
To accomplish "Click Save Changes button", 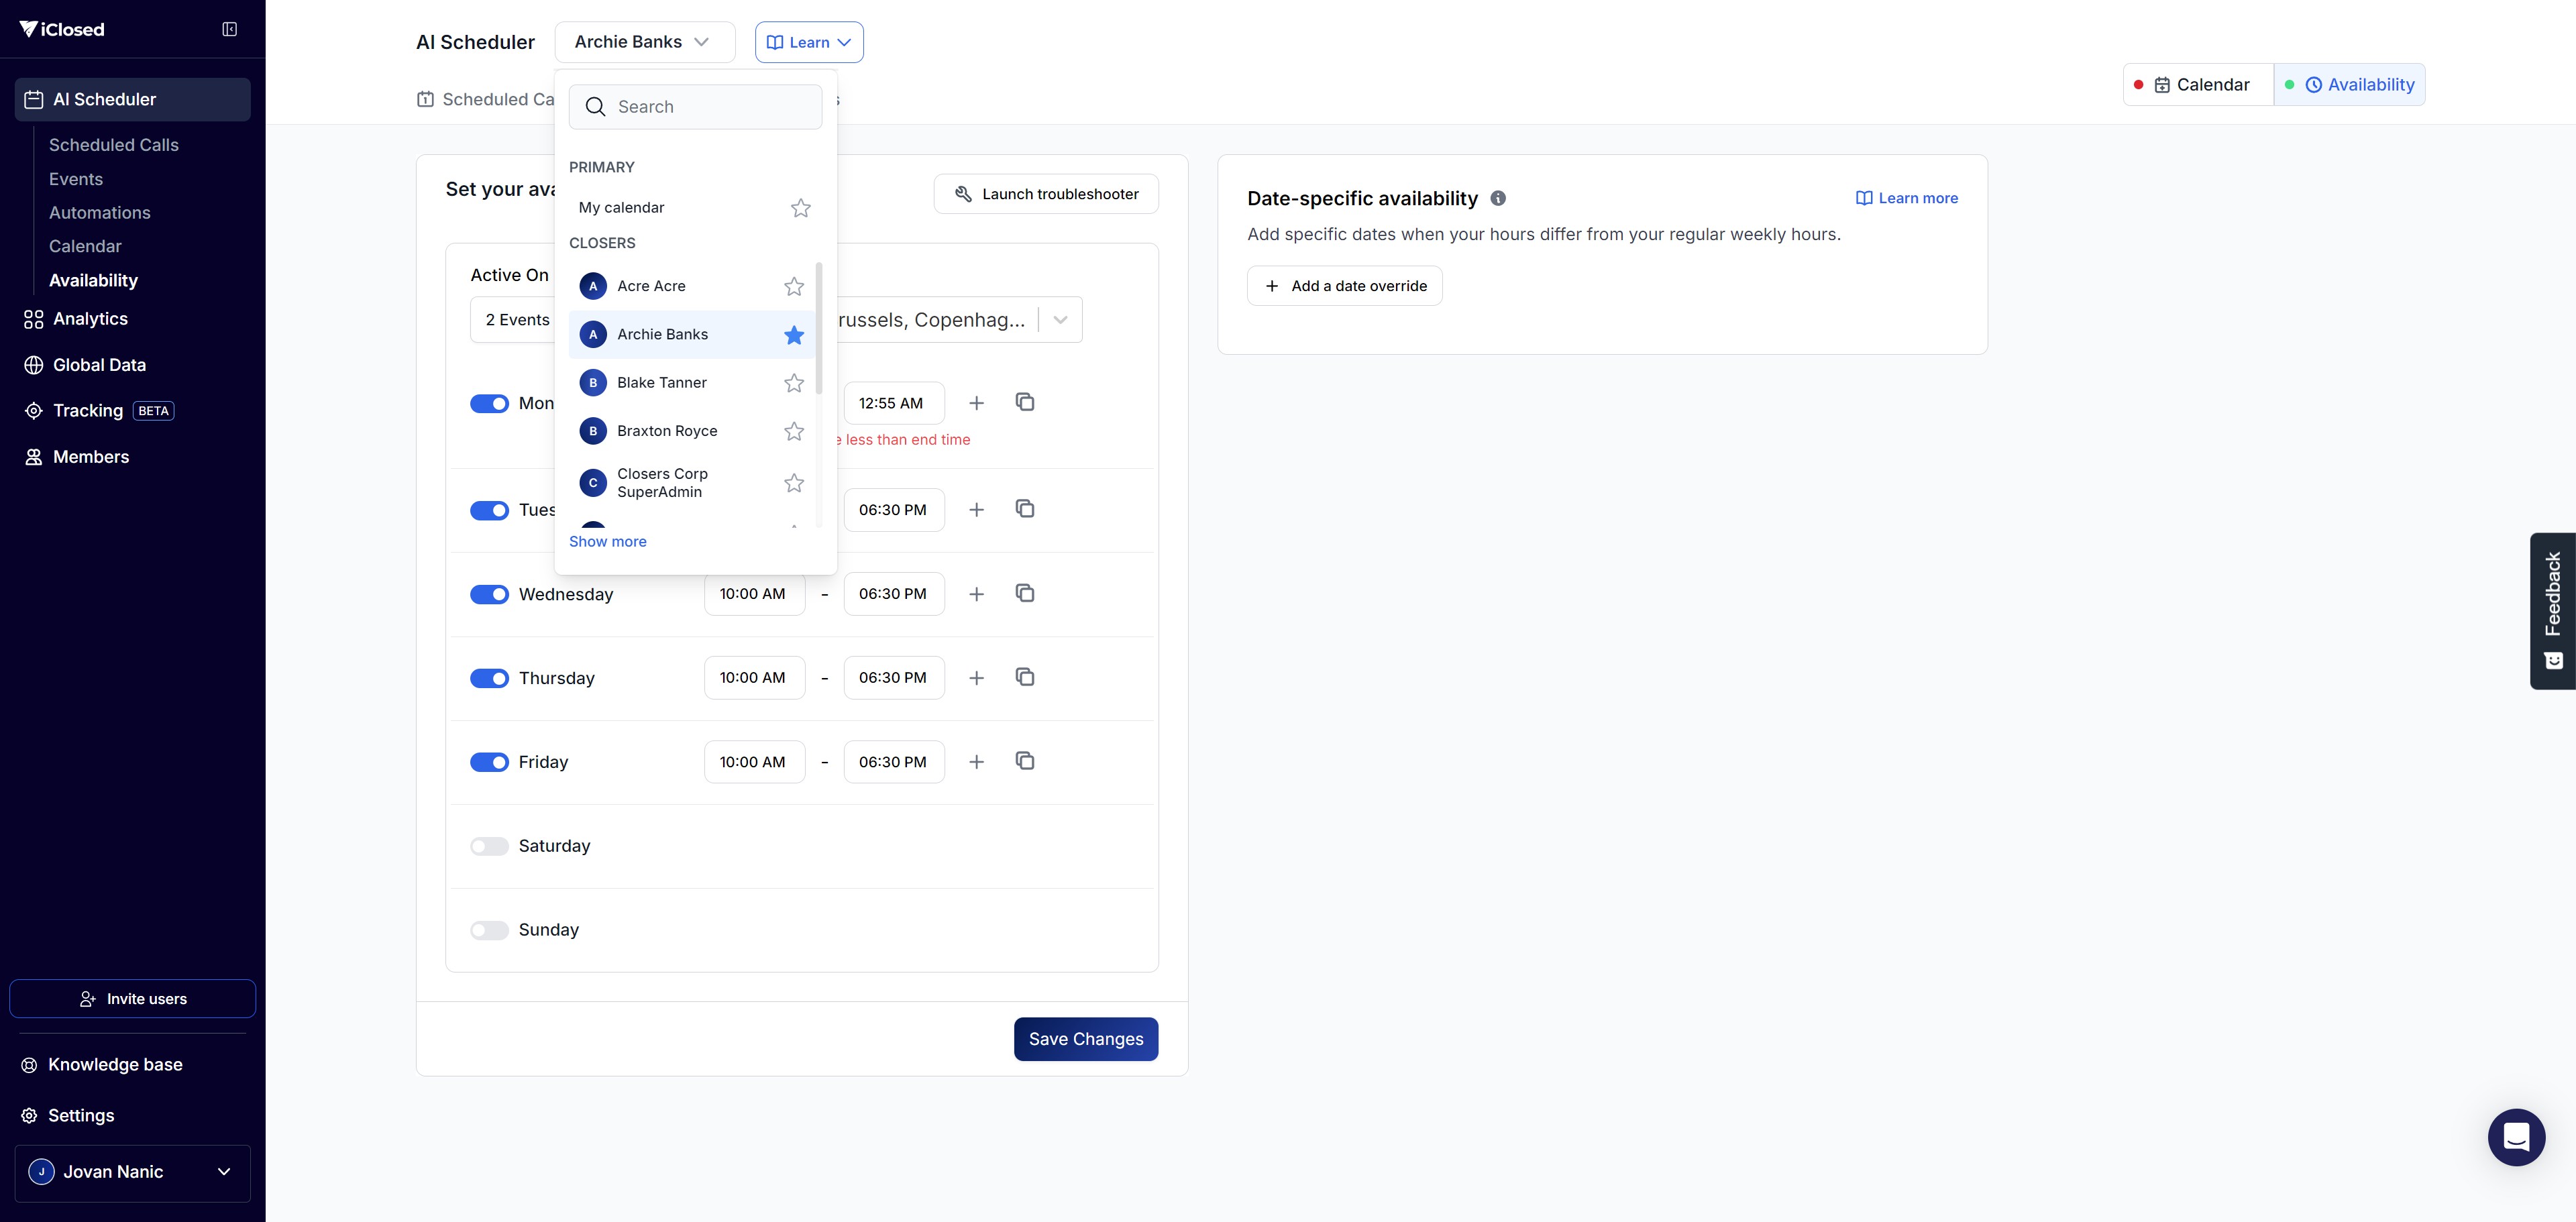I will click(1085, 1039).
